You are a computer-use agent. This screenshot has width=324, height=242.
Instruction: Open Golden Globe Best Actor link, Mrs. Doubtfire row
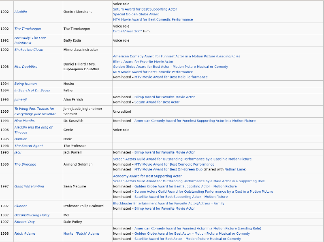tap(170, 67)
